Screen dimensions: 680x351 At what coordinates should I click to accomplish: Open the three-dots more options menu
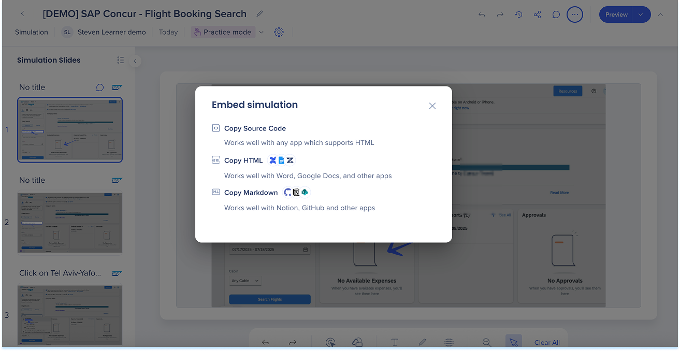[574, 14]
